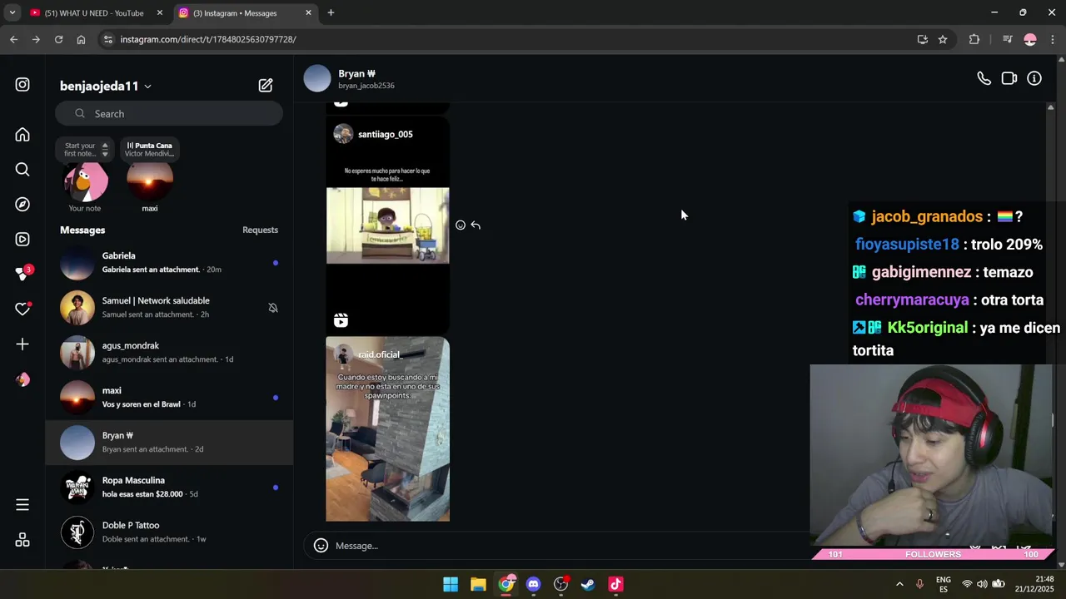Open Ropa Masculina conversation
Screen dimensions: 1066x599
tap(169, 488)
